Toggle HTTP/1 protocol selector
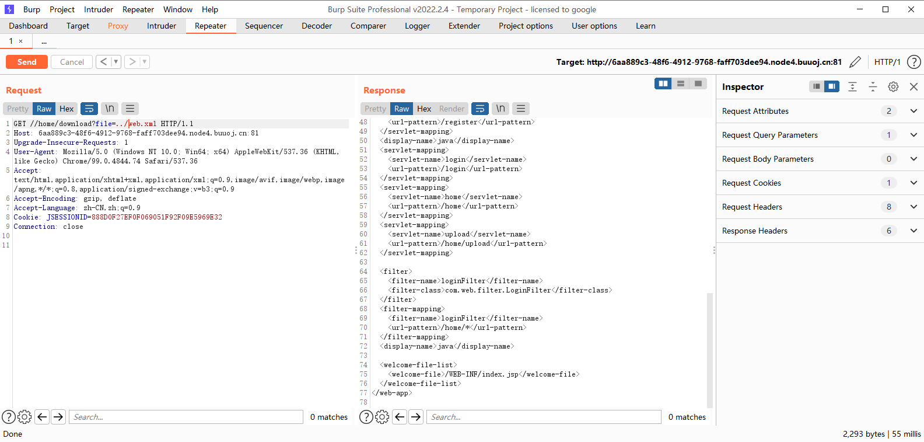924x442 pixels. (887, 62)
